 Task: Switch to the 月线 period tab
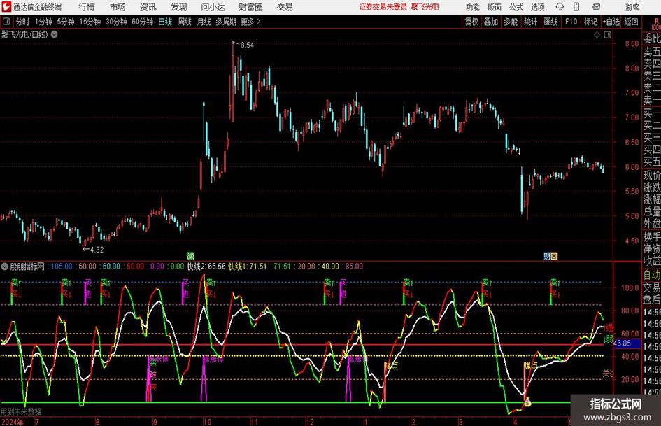coord(204,22)
